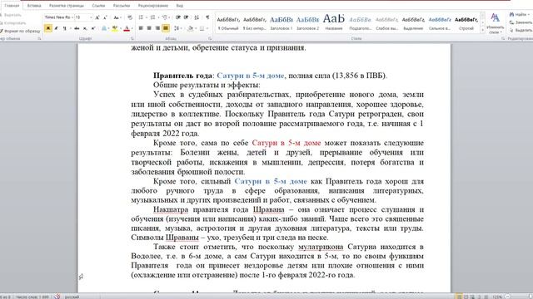This screenshot has height=299, width=533.
Task: Apply paragraph shading fill
Action: 190,28
